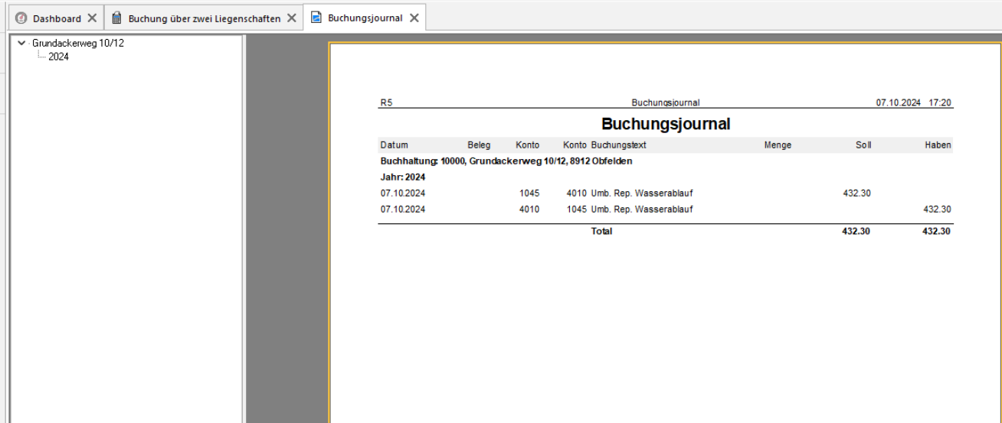Click the calculator icon on Buchung tab

click(117, 18)
